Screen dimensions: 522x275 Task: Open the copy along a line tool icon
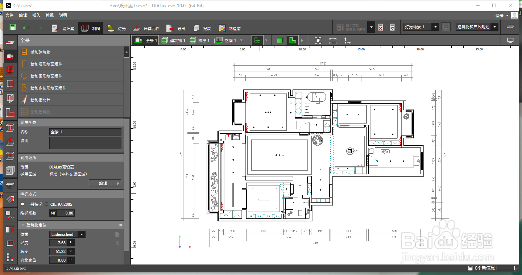(x=10, y=258)
